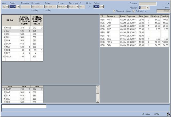The width and height of the screenshot is (171, 117).
Task: Select the CLH row in upper grid
Action: (22, 40)
